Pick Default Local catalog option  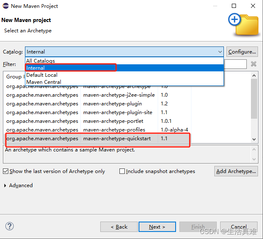point(124,75)
